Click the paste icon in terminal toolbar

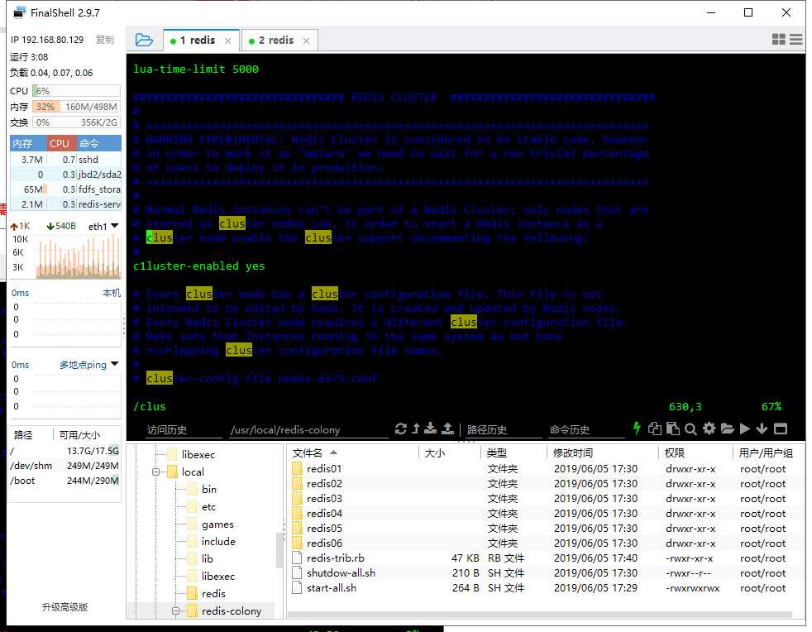673,429
